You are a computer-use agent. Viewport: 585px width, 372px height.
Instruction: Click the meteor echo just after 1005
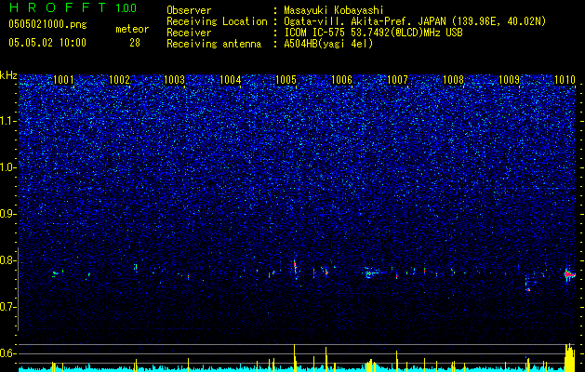click(295, 268)
